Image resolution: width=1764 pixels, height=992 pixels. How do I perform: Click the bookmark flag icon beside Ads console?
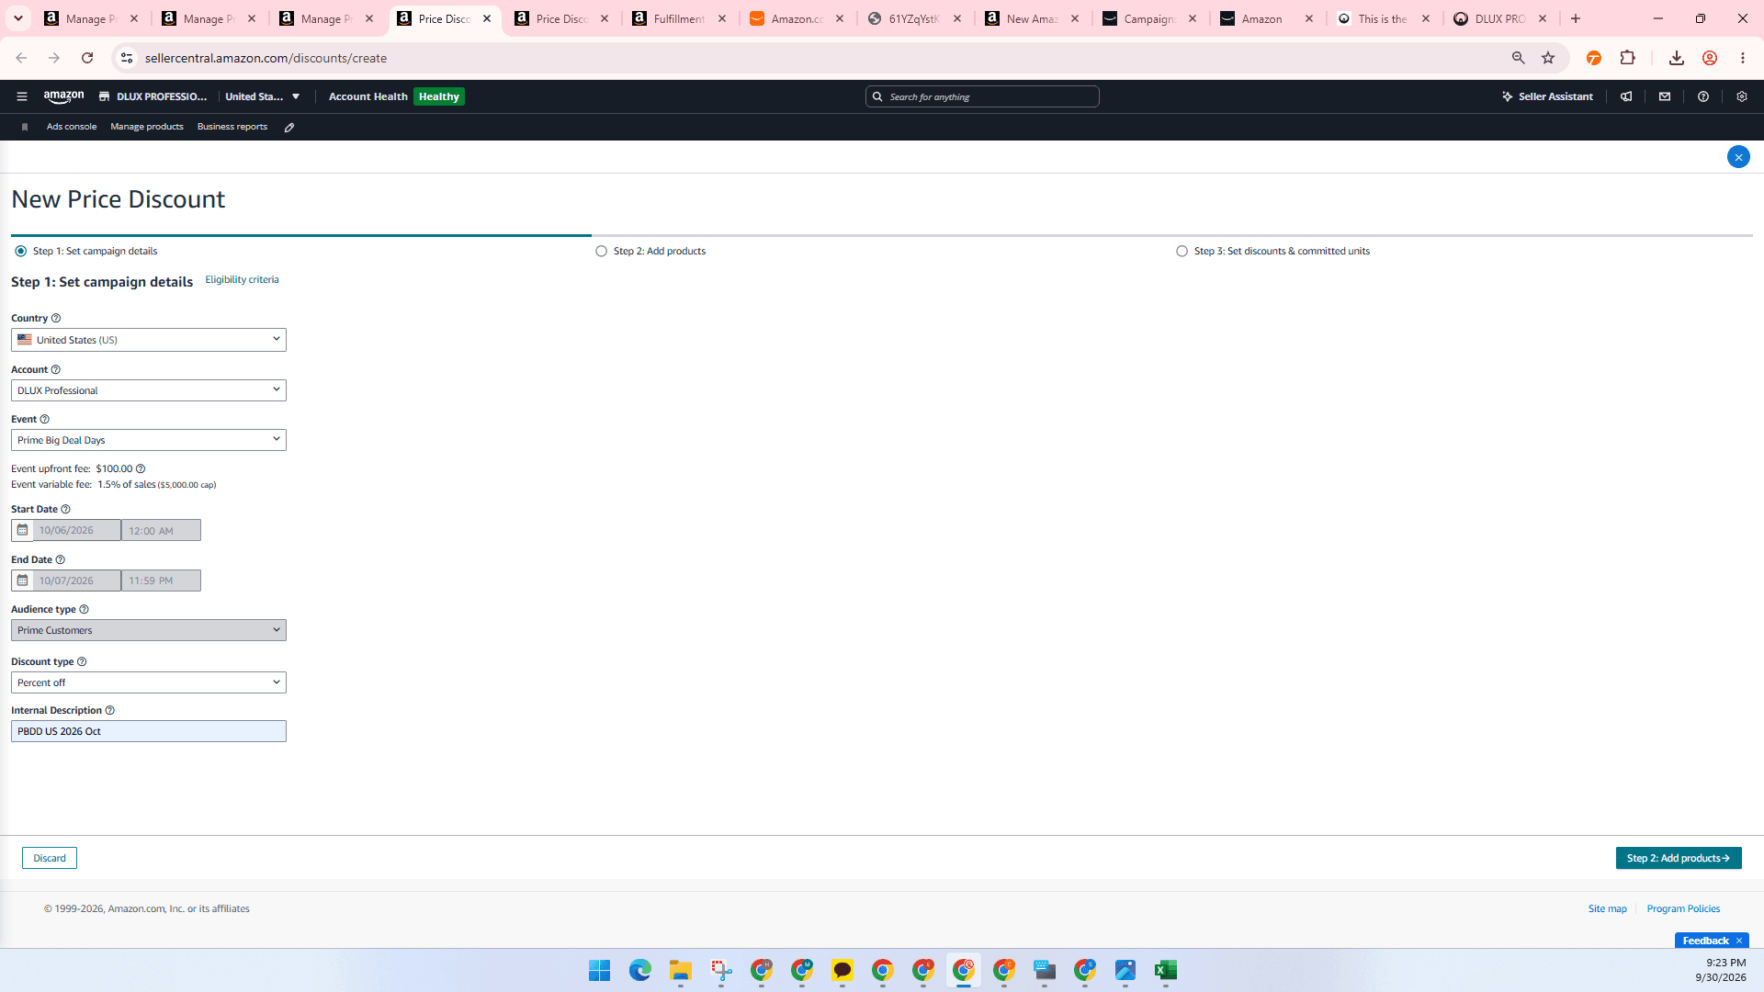(25, 128)
